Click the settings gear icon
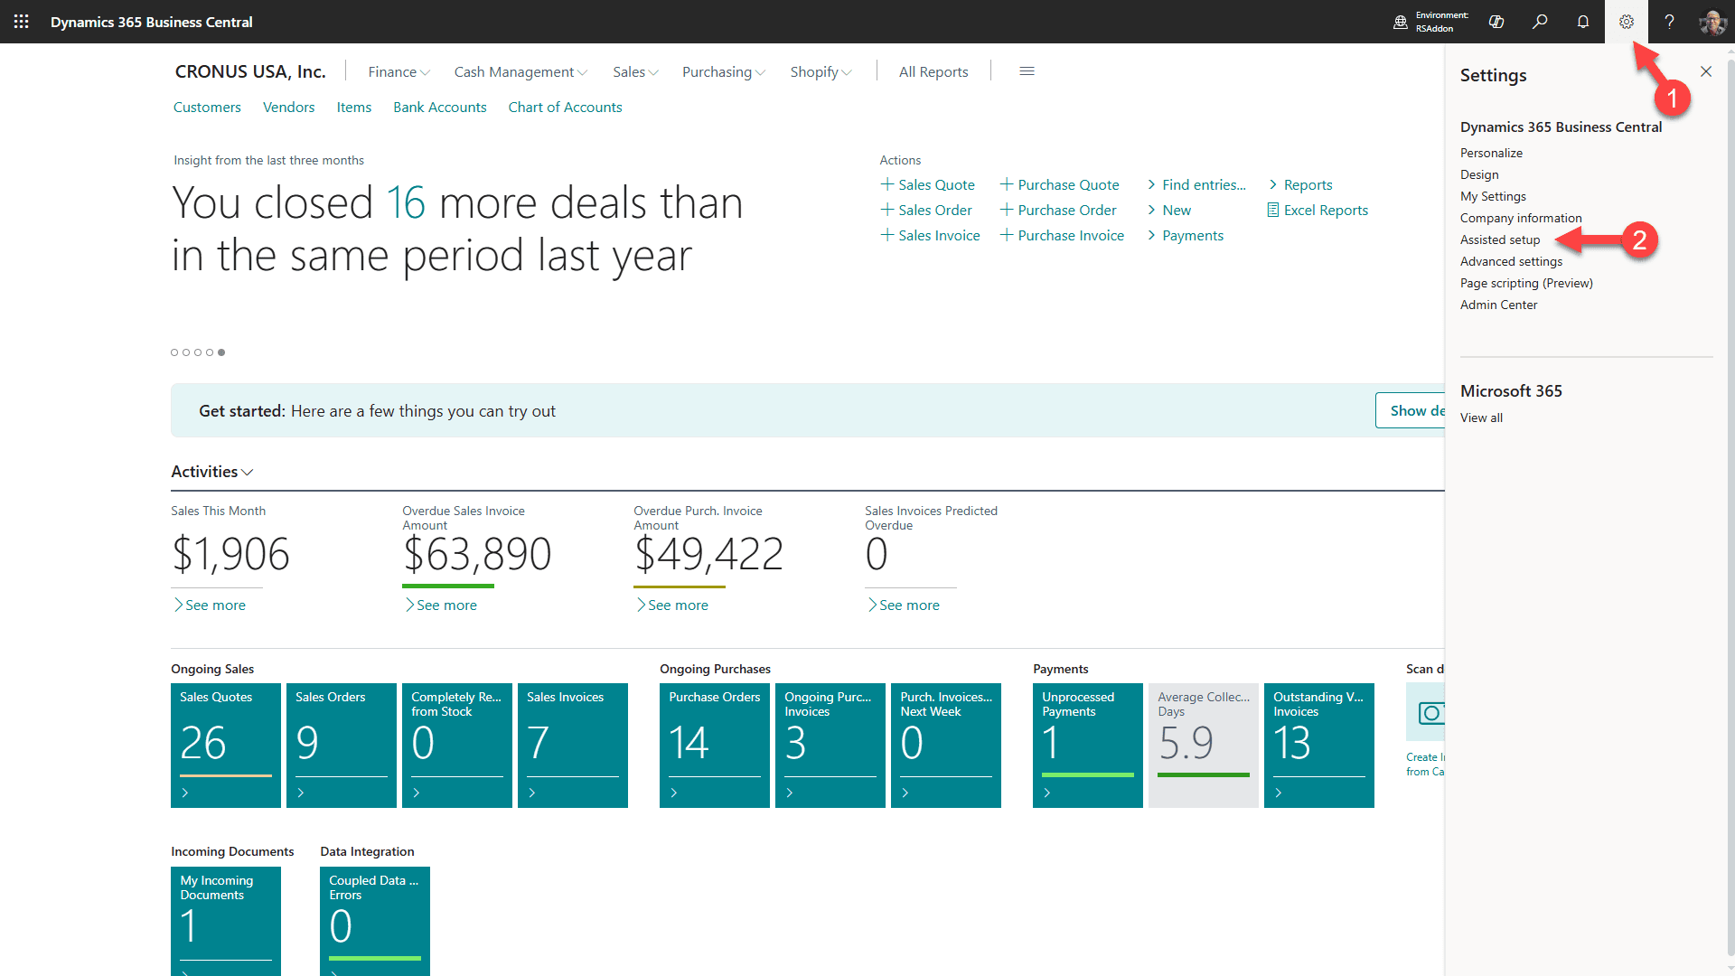 click(1627, 22)
